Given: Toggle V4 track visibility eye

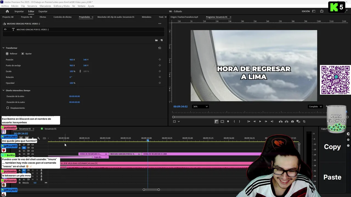Looking at the screenshot, I should (33, 154).
